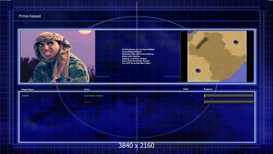Image resolution: width=273 pixels, height=154 pixels.
Task: Click the Random army player's progress bar
Action: pyautogui.click(x=229, y=102)
